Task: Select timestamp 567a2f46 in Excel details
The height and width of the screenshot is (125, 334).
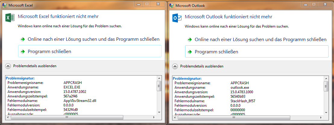Action: tap(70, 96)
